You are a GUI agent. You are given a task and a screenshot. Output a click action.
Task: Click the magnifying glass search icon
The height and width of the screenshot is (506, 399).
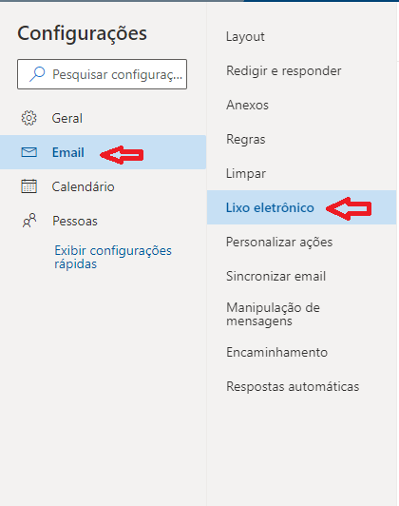(x=37, y=74)
